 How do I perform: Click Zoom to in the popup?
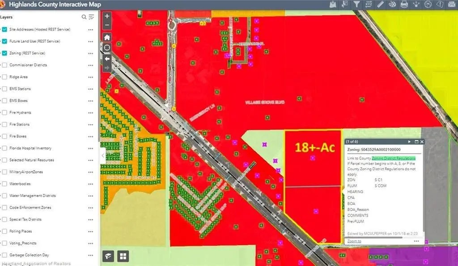[x=354, y=241]
